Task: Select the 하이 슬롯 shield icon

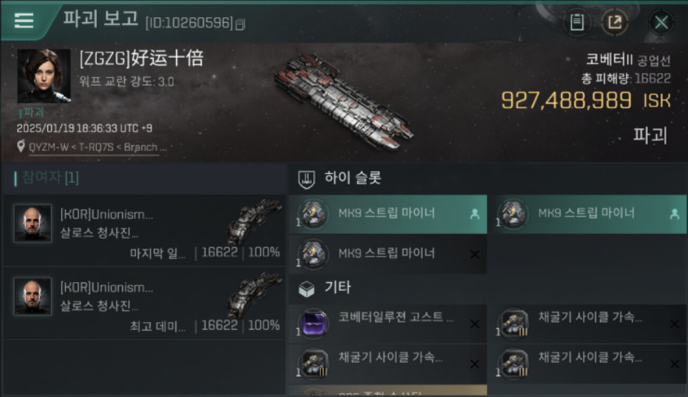Action: click(x=306, y=179)
